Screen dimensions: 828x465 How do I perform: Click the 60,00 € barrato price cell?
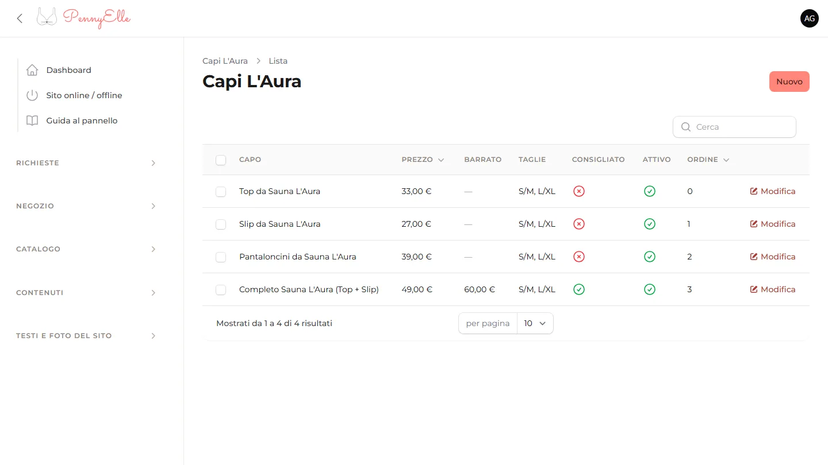pyautogui.click(x=480, y=289)
